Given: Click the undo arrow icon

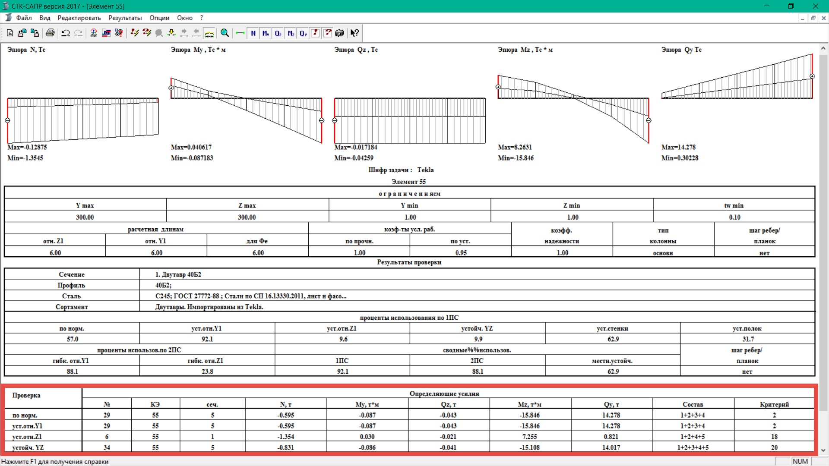Looking at the screenshot, I should point(66,33).
